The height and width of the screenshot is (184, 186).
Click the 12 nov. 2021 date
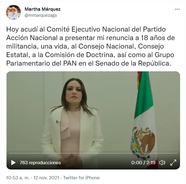(46, 178)
